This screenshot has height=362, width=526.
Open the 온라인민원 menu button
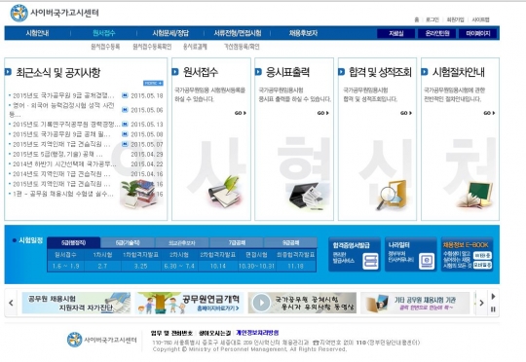437,33
